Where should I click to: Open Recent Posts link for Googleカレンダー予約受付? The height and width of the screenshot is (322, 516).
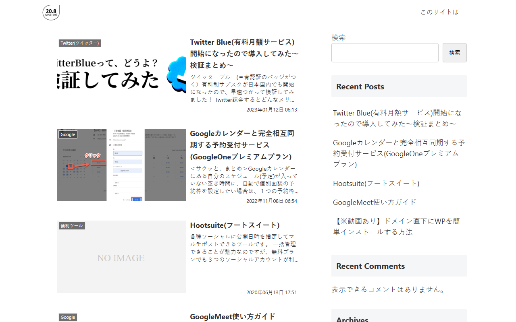(399, 153)
